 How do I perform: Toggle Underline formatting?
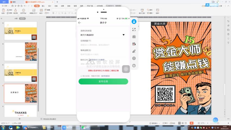[x=59, y=13]
